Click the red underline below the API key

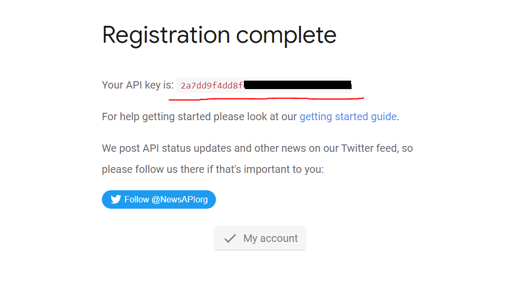tap(269, 98)
